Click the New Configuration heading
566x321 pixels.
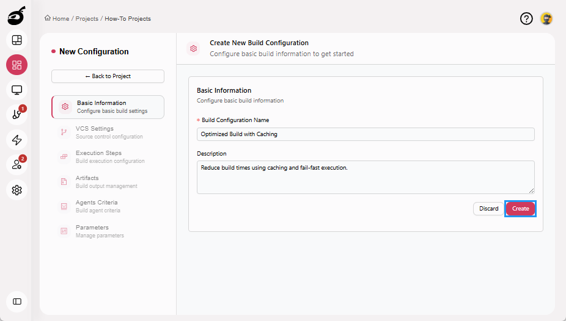pyautogui.click(x=94, y=51)
